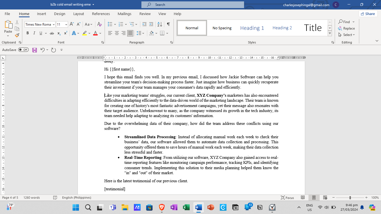Adjust the zoom level slider
The width and height of the screenshot is (381, 214).
click(350, 198)
